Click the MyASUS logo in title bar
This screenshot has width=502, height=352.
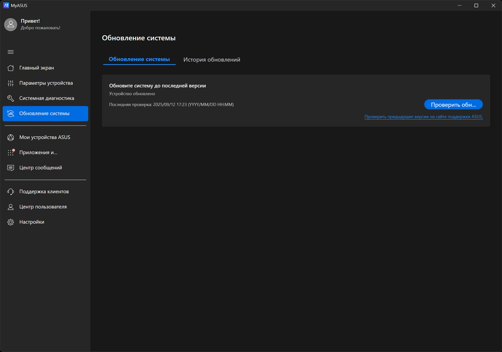point(6,5)
